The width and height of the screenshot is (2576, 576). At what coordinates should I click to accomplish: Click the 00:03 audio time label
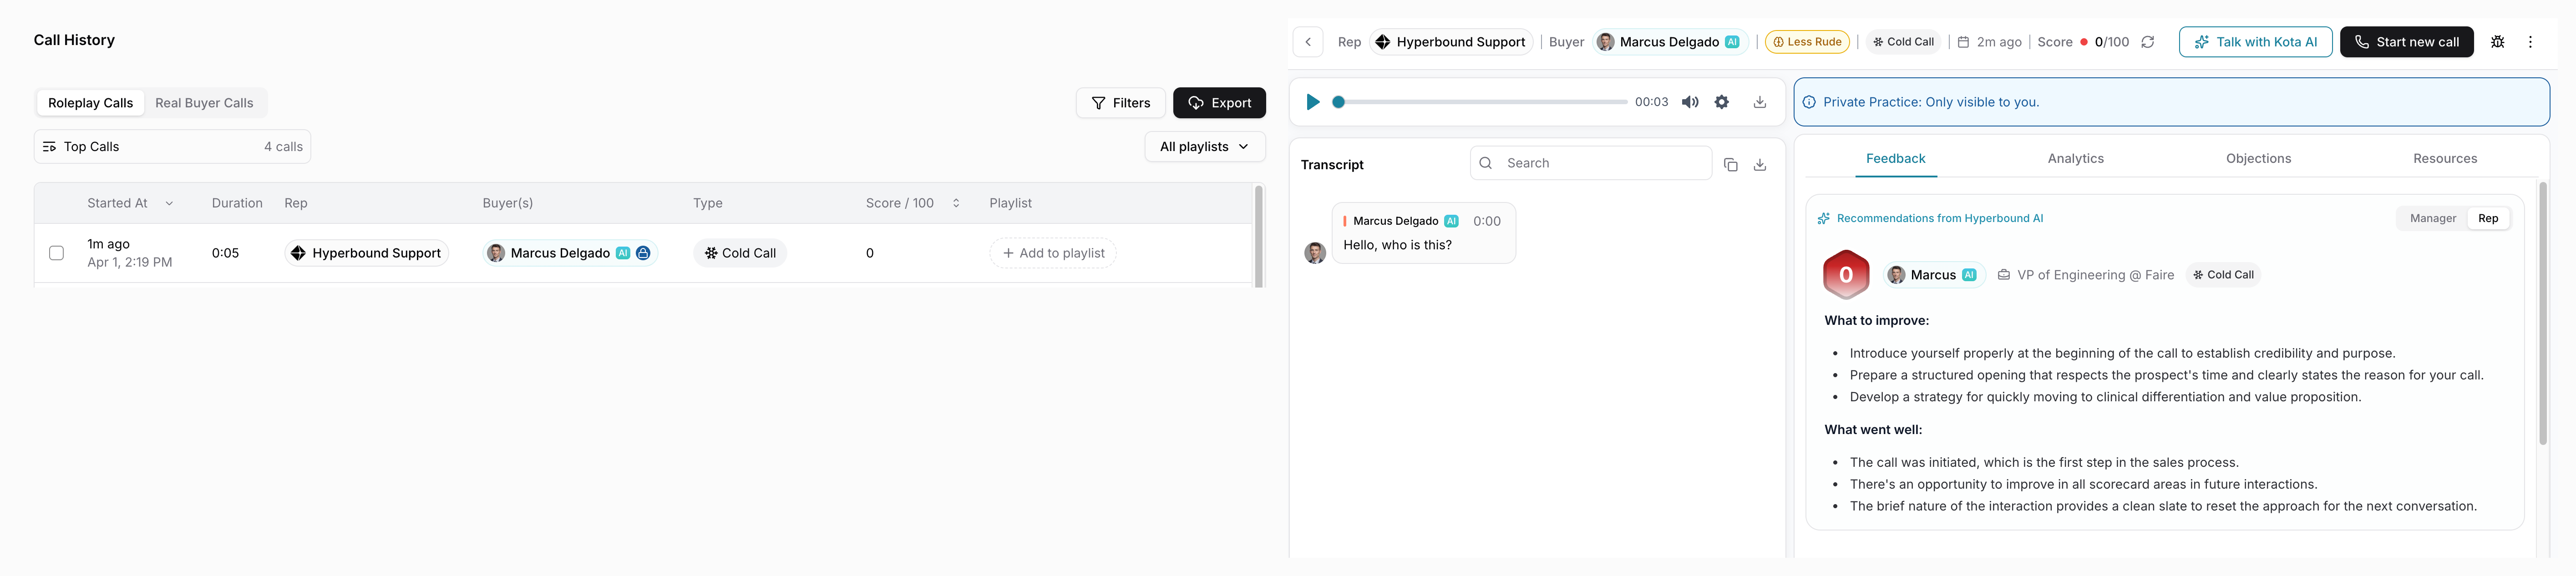[x=1651, y=102]
